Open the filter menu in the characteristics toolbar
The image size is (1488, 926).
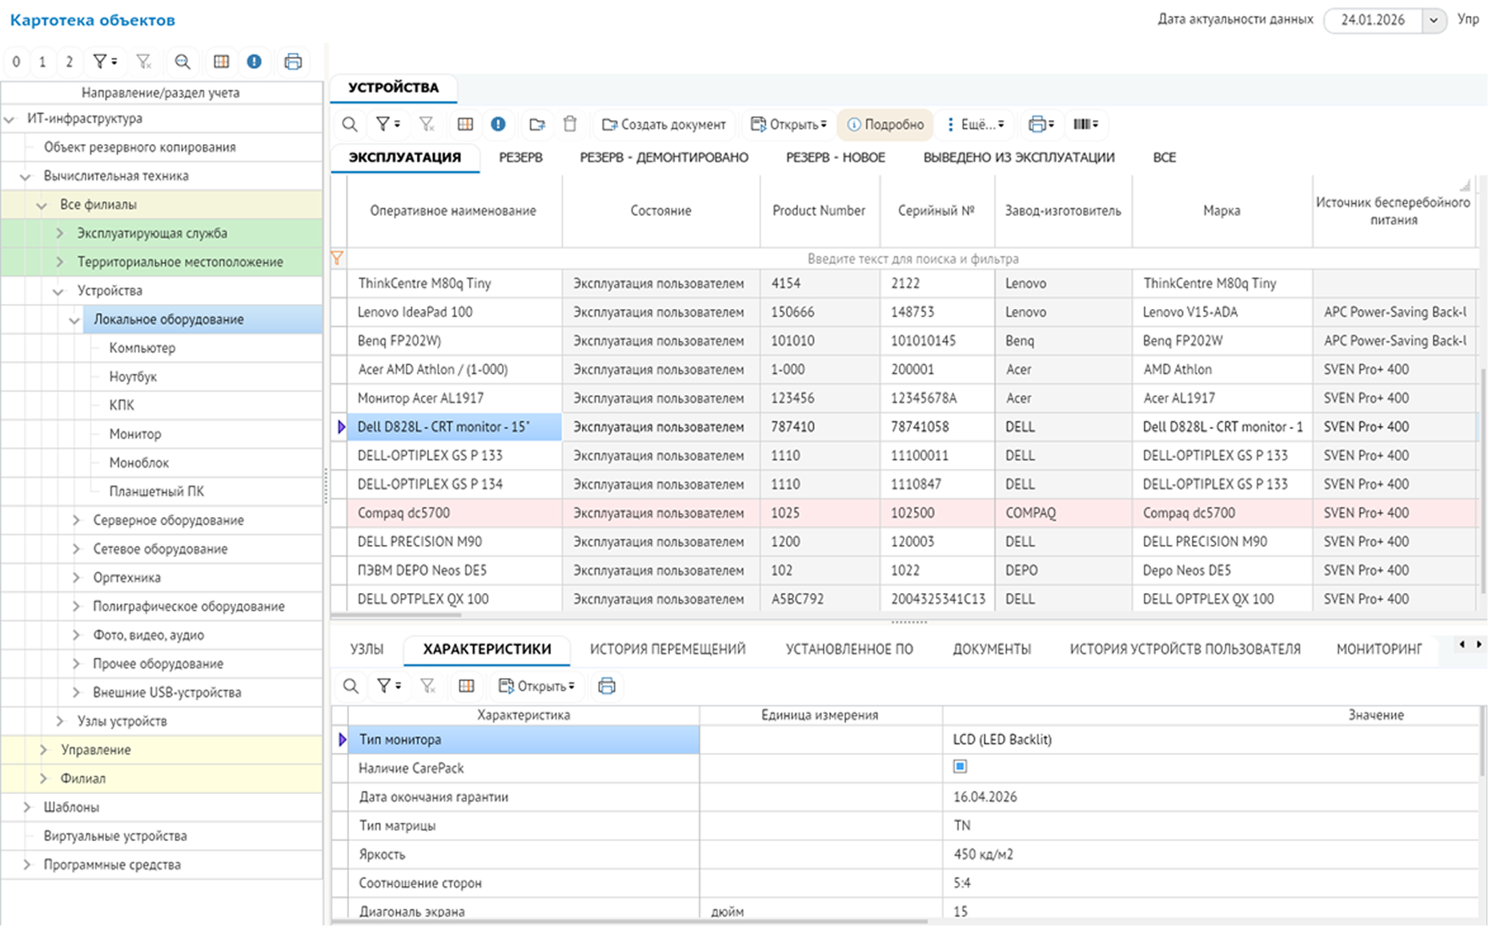389,686
